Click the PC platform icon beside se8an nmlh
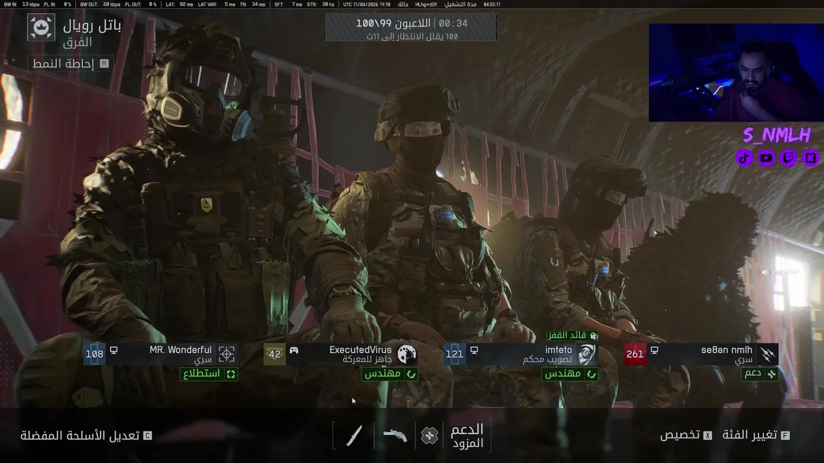This screenshot has height=463, width=824. [654, 350]
